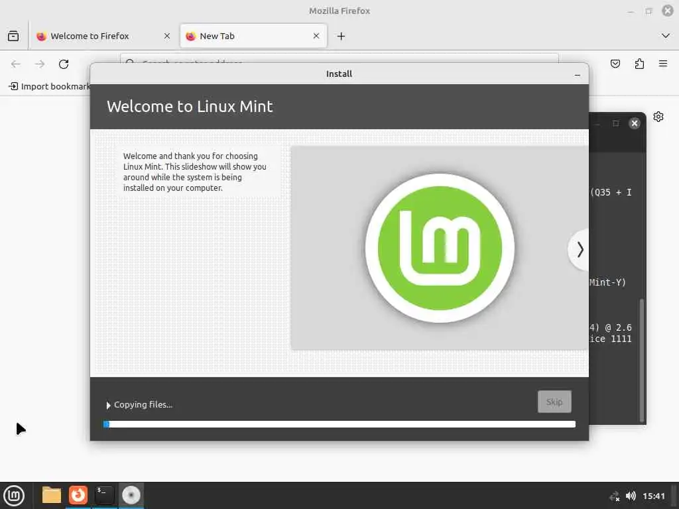Select the installer disc taskbar icon

(131, 495)
